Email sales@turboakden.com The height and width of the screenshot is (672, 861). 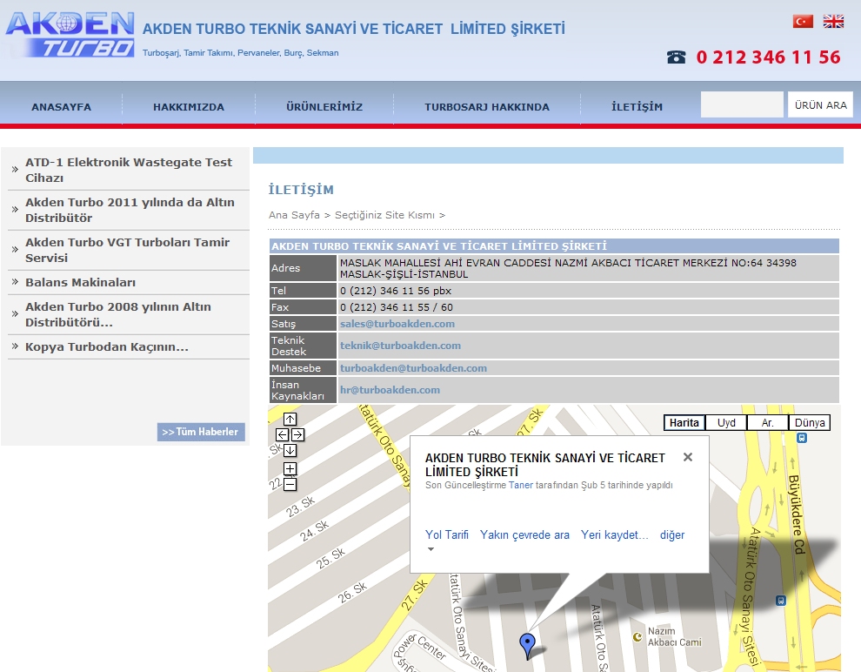pyautogui.click(x=397, y=324)
